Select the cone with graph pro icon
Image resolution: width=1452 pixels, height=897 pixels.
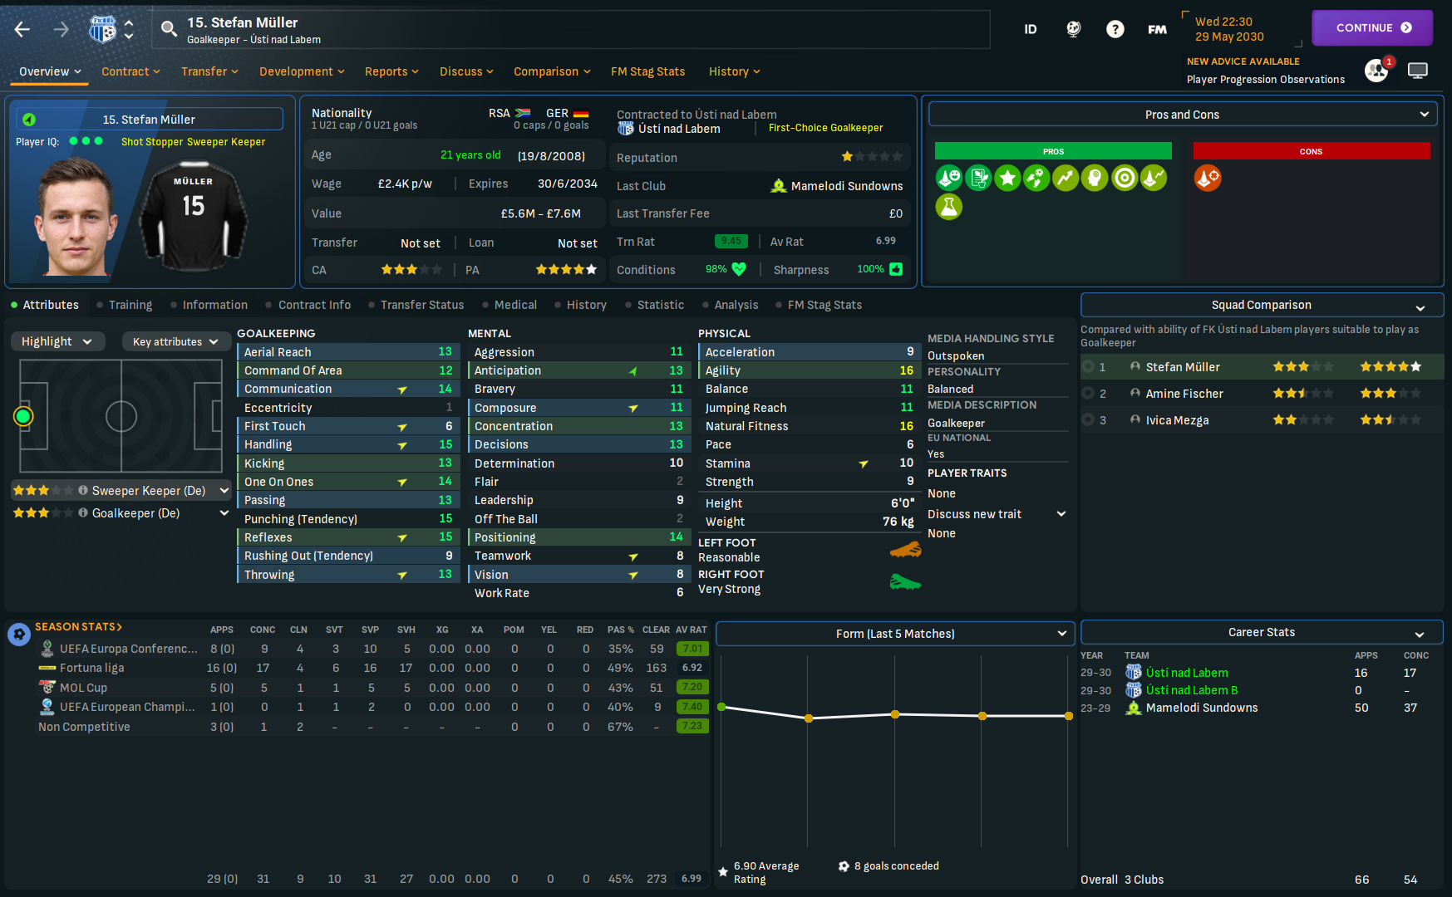1154,178
